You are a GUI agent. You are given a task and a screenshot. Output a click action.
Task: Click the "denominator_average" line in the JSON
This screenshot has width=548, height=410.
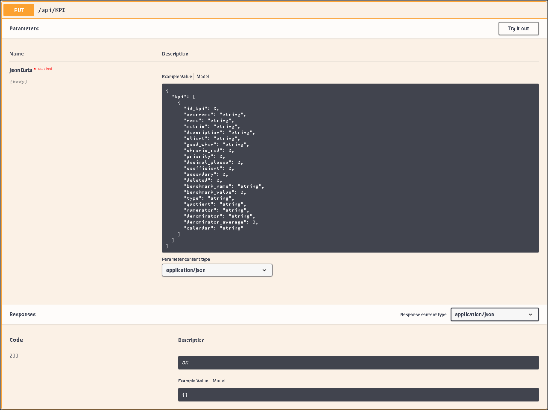(221, 222)
